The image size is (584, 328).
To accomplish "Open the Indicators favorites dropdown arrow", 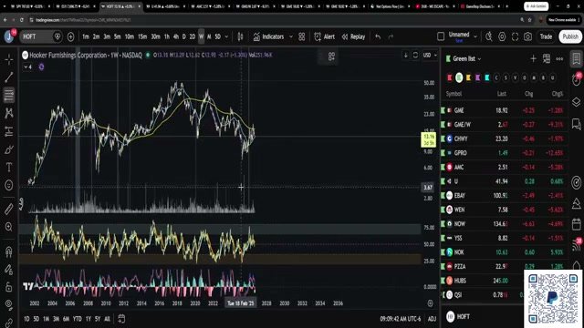I will click(291, 36).
